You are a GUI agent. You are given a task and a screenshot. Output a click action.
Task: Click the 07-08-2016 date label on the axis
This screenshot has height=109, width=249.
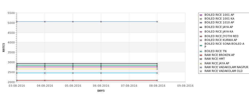click(x=129, y=86)
